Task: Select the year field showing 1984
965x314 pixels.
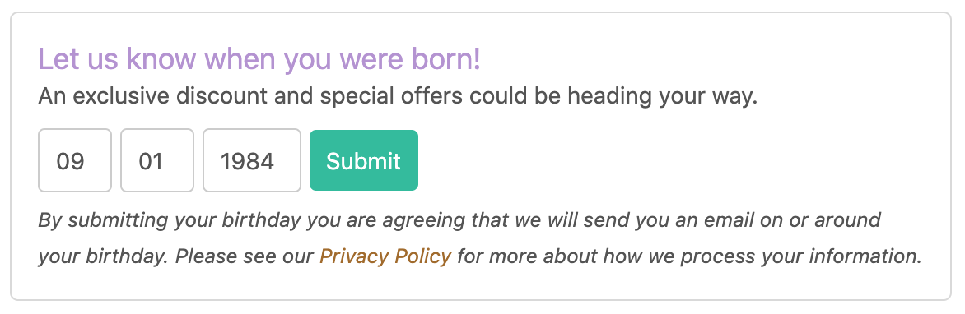Action: pyautogui.click(x=252, y=160)
